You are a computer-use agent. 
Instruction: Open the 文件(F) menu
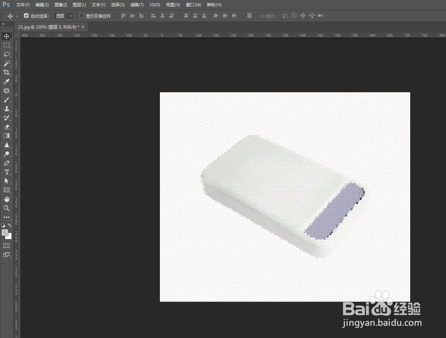(x=23, y=5)
